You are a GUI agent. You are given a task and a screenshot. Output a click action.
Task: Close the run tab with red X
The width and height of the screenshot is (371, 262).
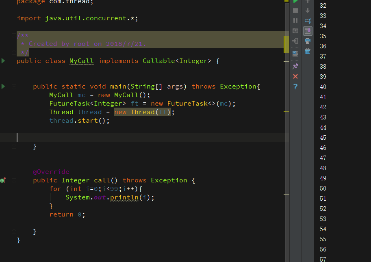(295, 76)
